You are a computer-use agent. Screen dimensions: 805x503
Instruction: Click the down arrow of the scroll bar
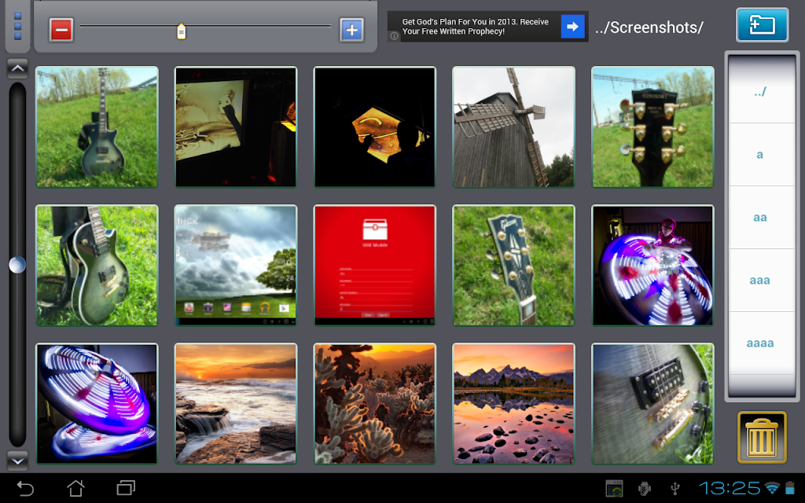click(x=17, y=461)
